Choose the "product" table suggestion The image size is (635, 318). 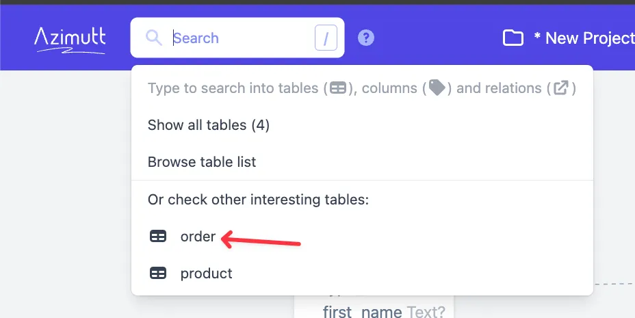coord(206,274)
